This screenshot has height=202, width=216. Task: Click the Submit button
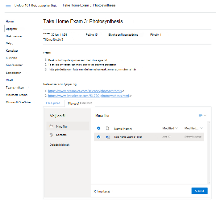click(x=199, y=191)
